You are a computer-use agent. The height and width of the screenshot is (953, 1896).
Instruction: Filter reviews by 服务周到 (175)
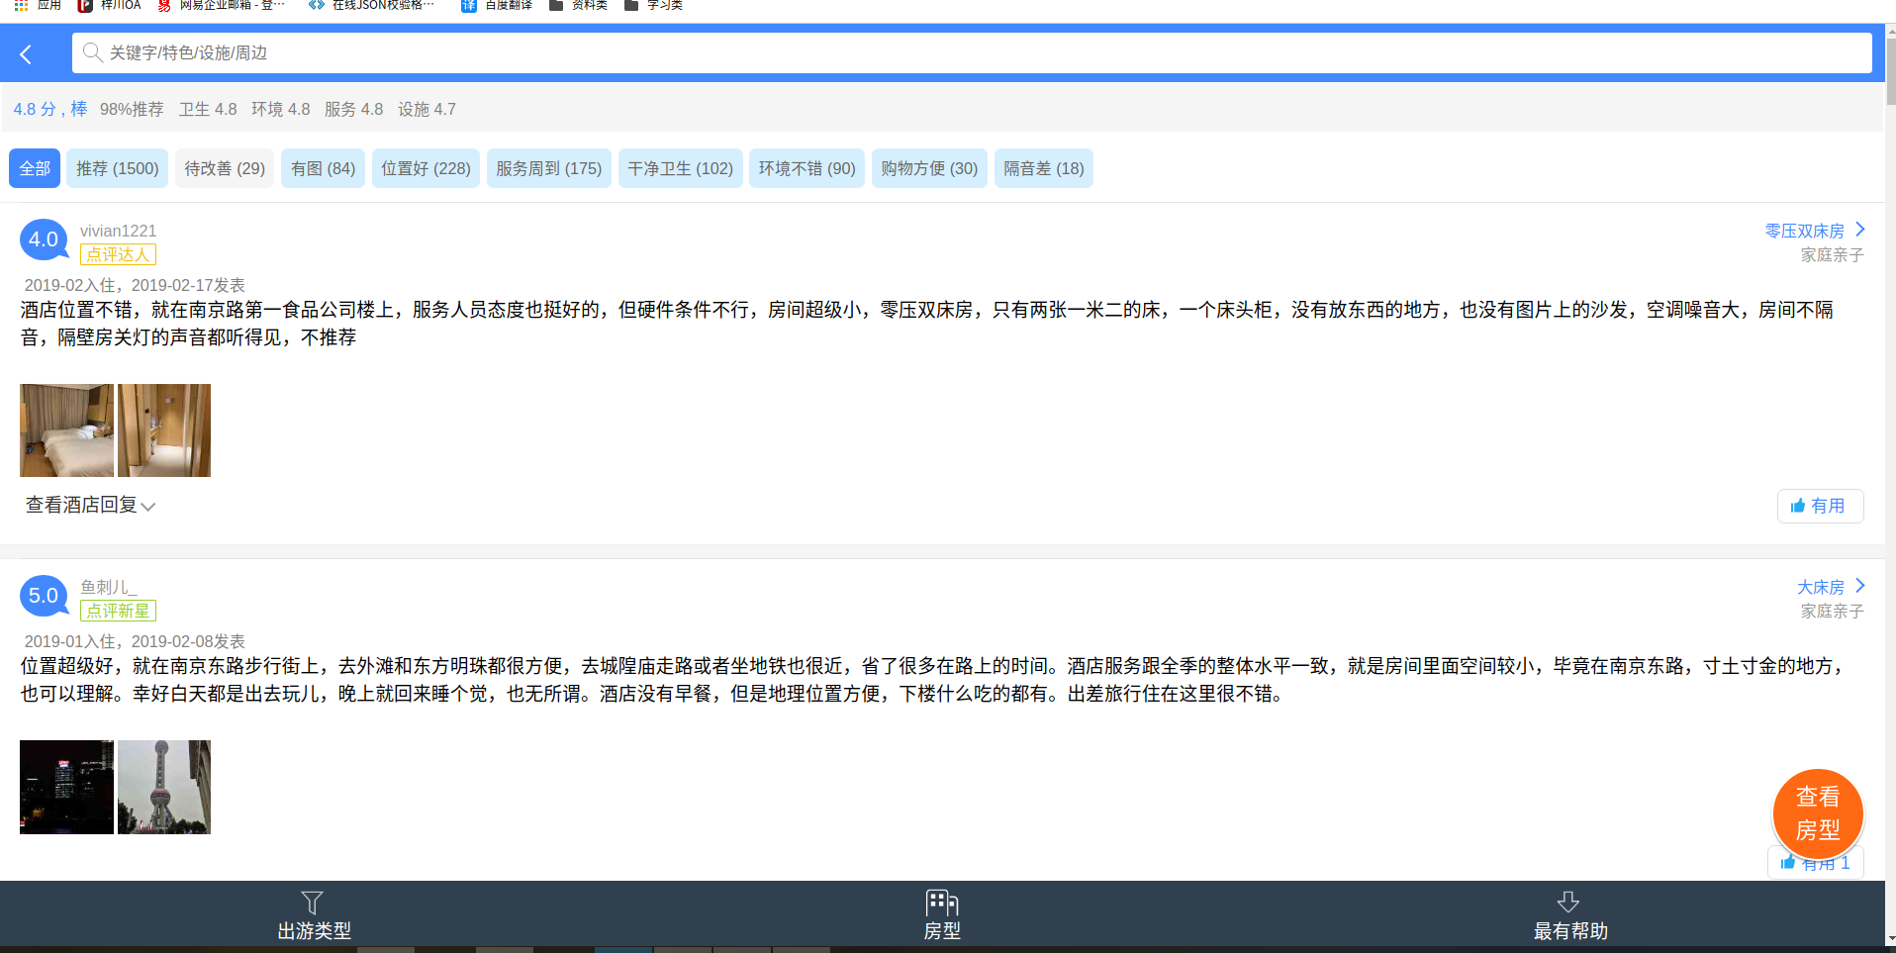point(549,168)
